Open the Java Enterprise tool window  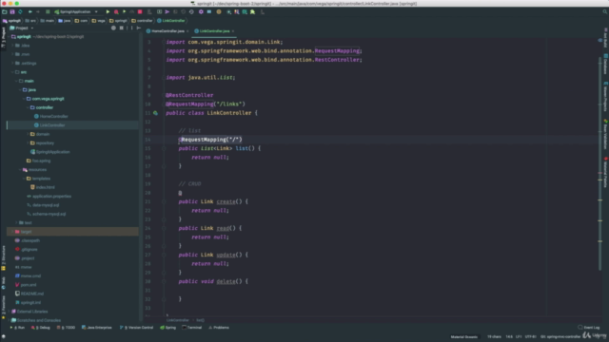pyautogui.click(x=97, y=328)
